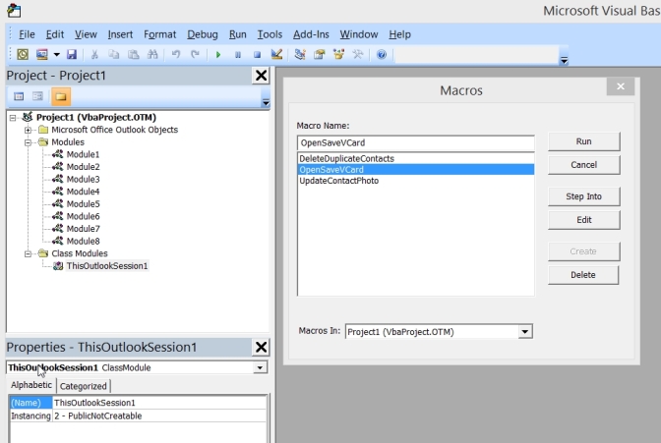Click the blue Help question mark icon

tap(382, 54)
